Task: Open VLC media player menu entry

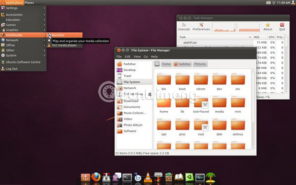Action: point(64,45)
